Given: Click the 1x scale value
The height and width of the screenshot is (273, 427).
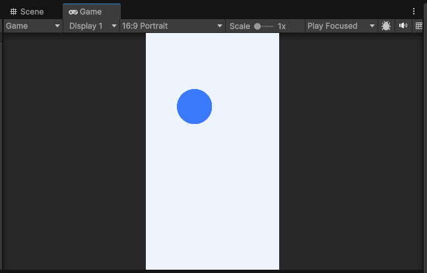Looking at the screenshot, I should click(282, 26).
